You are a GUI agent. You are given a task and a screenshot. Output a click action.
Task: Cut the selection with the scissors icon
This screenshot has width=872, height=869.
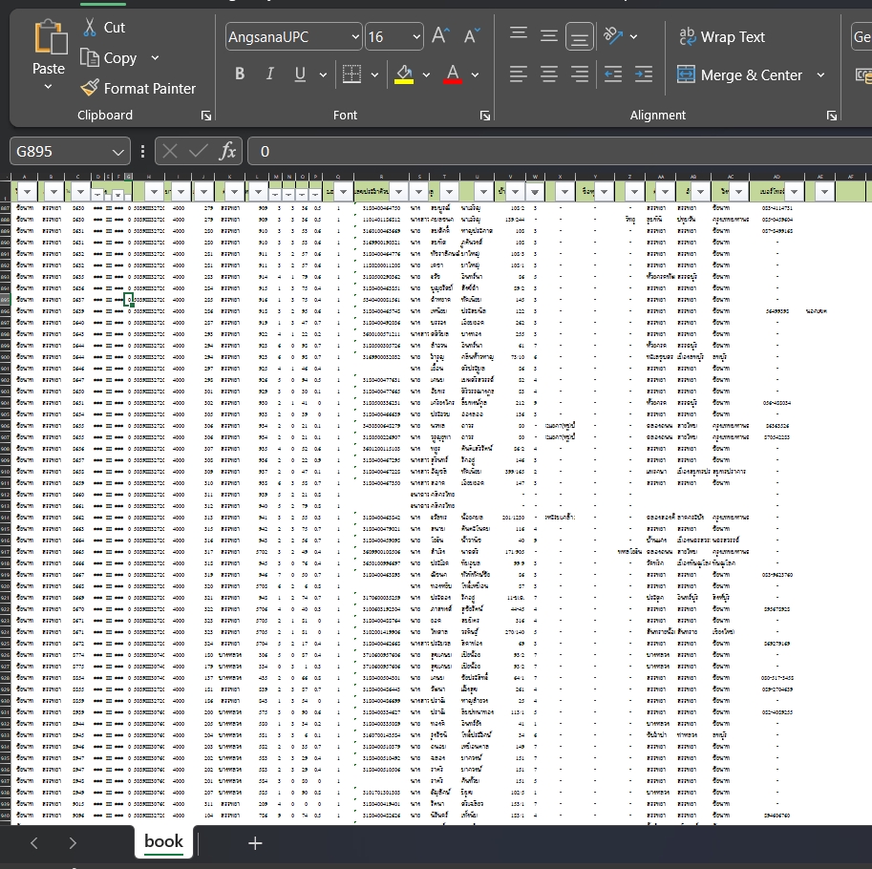point(90,27)
